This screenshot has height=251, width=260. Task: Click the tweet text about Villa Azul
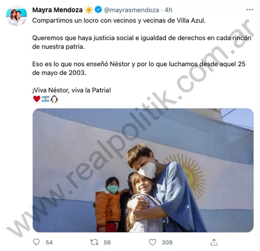point(119,21)
